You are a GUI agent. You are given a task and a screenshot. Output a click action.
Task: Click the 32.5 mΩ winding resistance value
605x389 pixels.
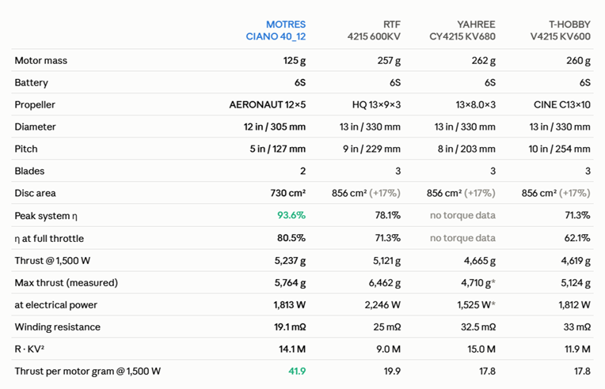click(x=478, y=327)
